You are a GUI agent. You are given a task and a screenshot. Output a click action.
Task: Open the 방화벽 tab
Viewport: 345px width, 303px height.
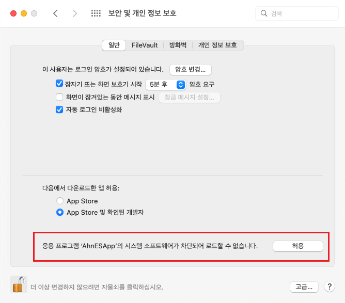tap(178, 45)
